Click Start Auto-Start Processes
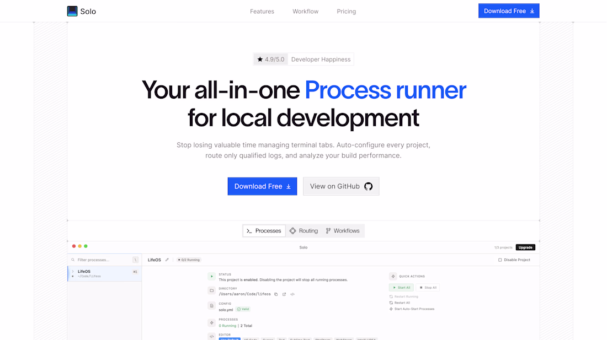The width and height of the screenshot is (607, 340). pos(412,309)
